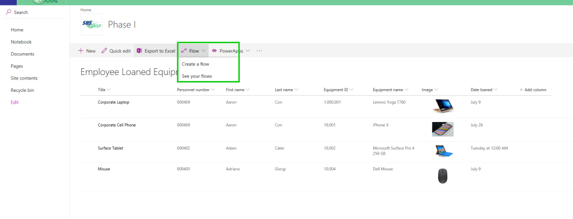Click the plus icon for New

coord(81,51)
